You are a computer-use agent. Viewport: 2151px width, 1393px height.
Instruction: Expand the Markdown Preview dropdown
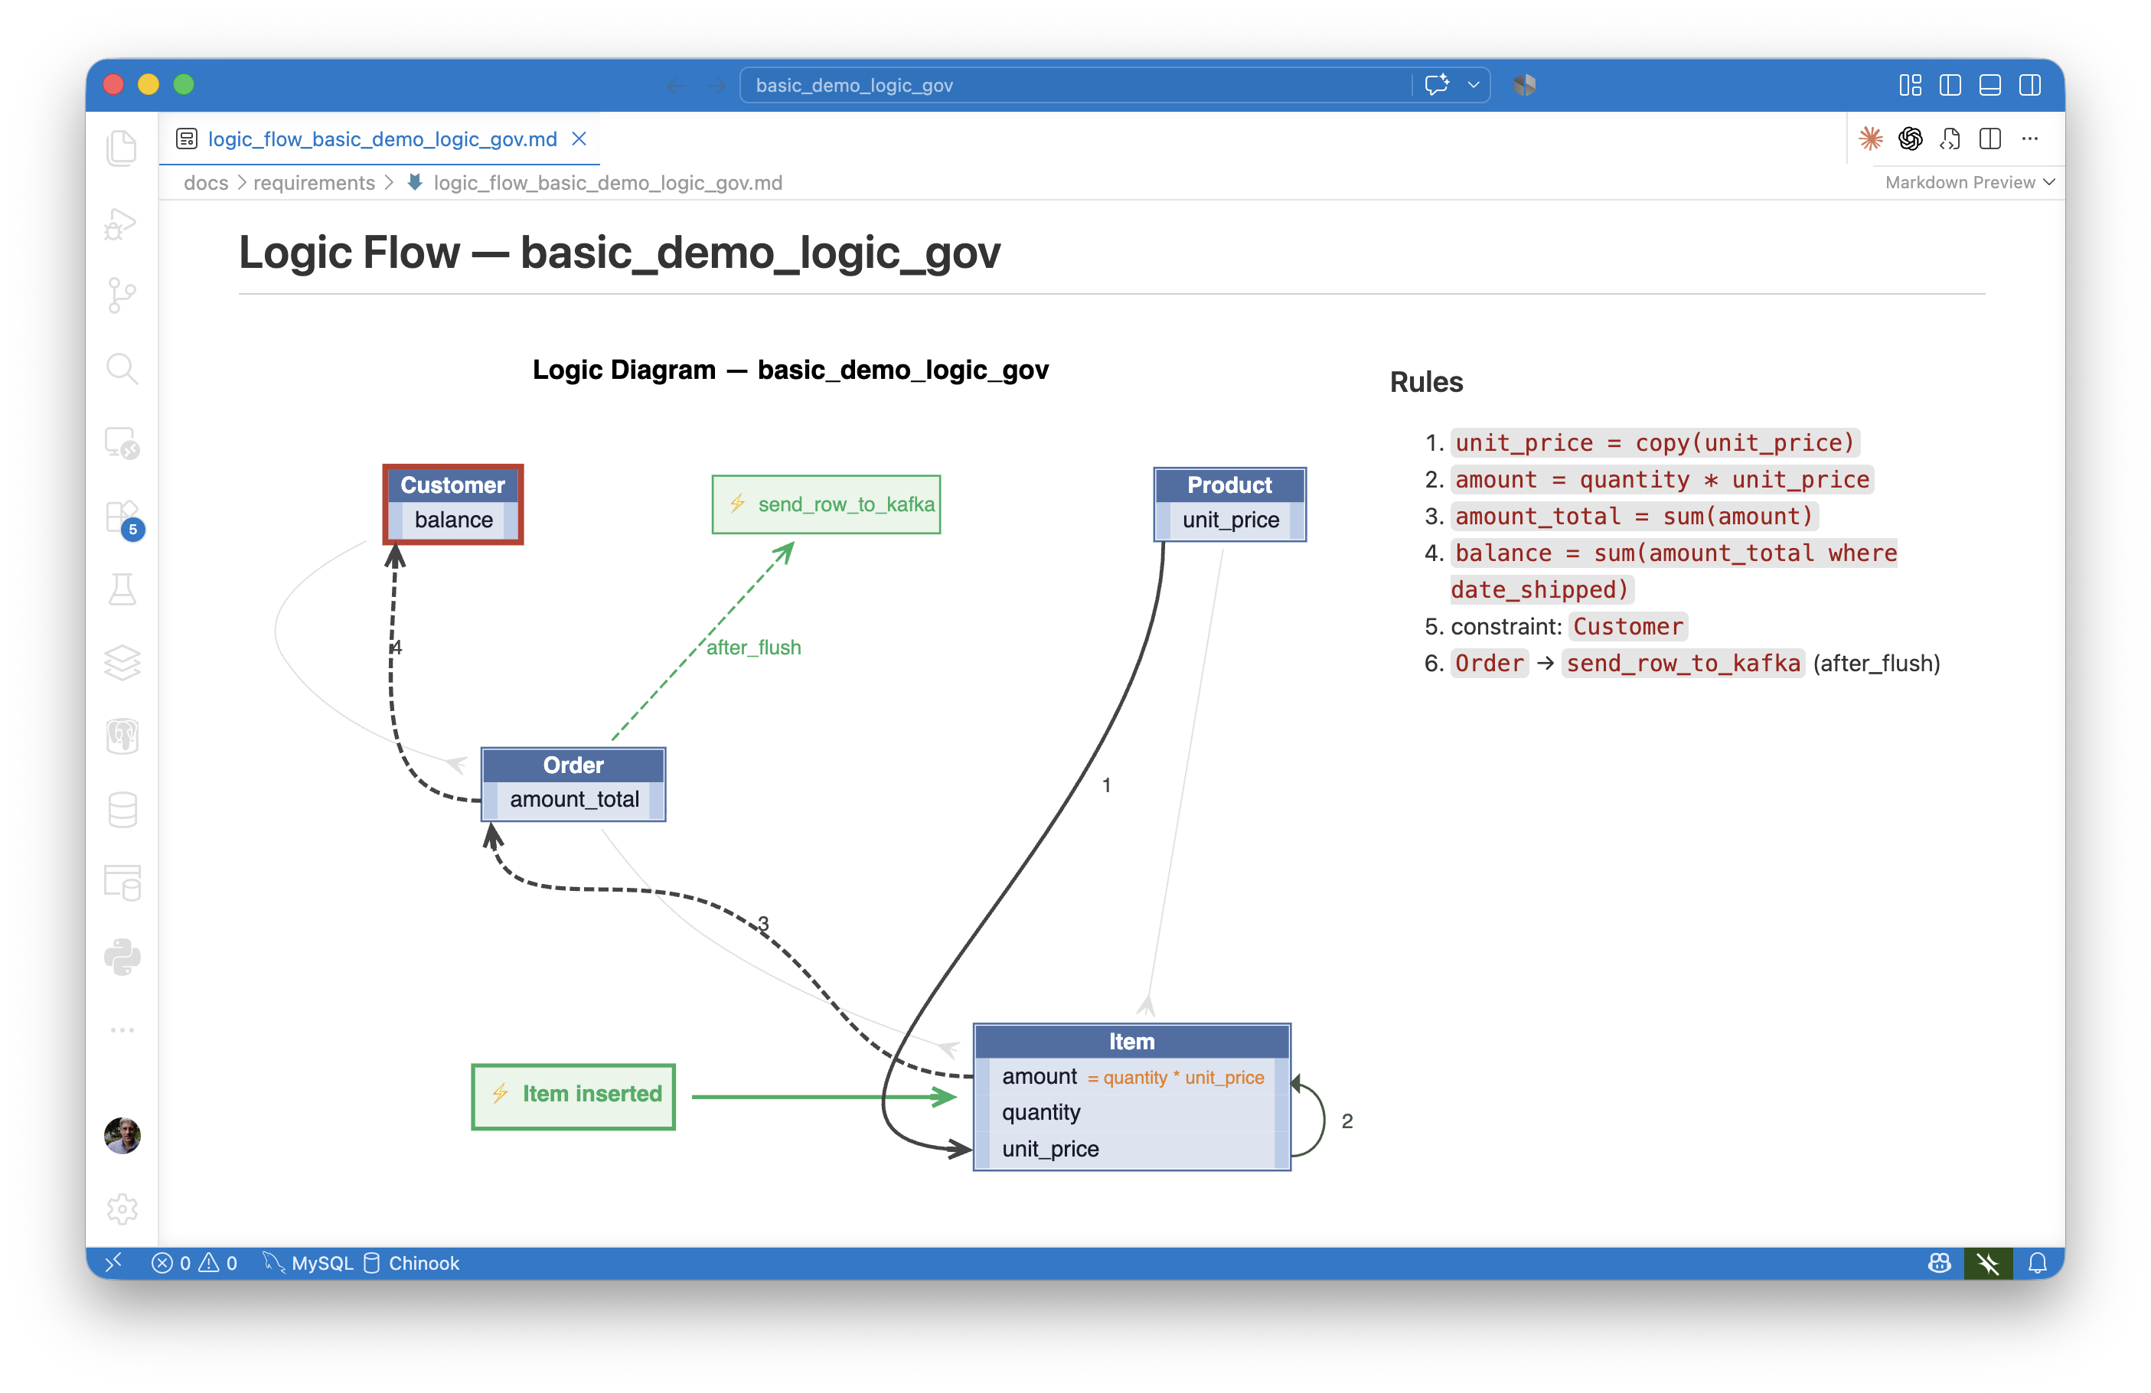point(1970,183)
